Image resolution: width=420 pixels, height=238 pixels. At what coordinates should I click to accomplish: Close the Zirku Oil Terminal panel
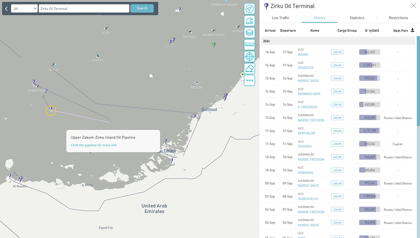tap(413, 6)
